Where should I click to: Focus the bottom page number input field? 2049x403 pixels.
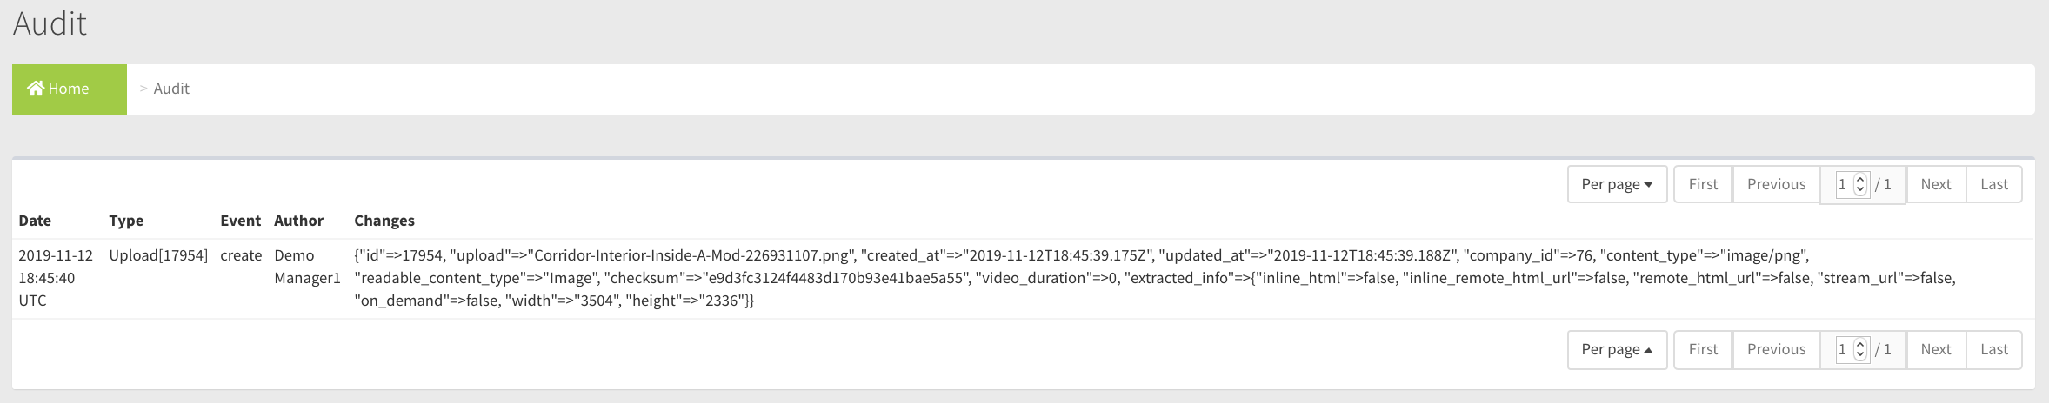click(x=1843, y=349)
